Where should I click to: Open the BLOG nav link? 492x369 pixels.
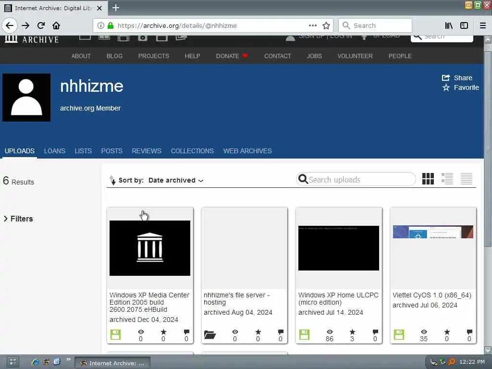tap(114, 56)
